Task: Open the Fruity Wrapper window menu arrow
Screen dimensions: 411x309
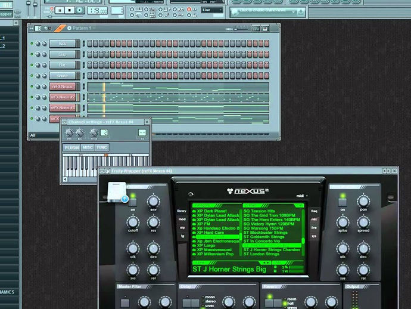Action: (x=102, y=171)
